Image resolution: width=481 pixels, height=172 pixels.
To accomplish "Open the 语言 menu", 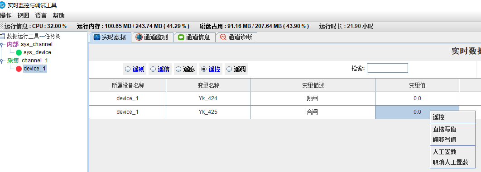I will pos(41,16).
